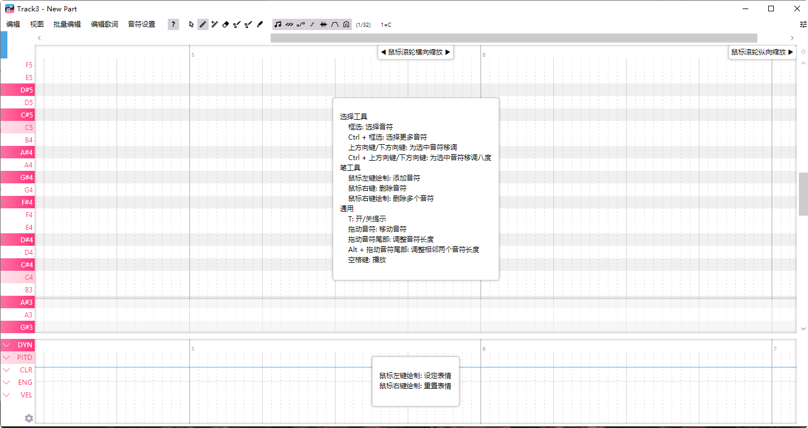This screenshot has width=808, height=428.
Task: Click the 鼠标滚轮横向缩放 right arrow
Action: click(449, 52)
